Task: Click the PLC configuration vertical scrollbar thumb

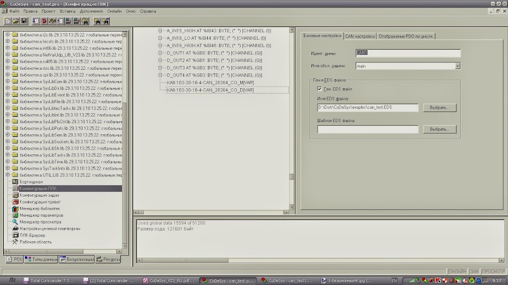Action: (x=292, y=177)
